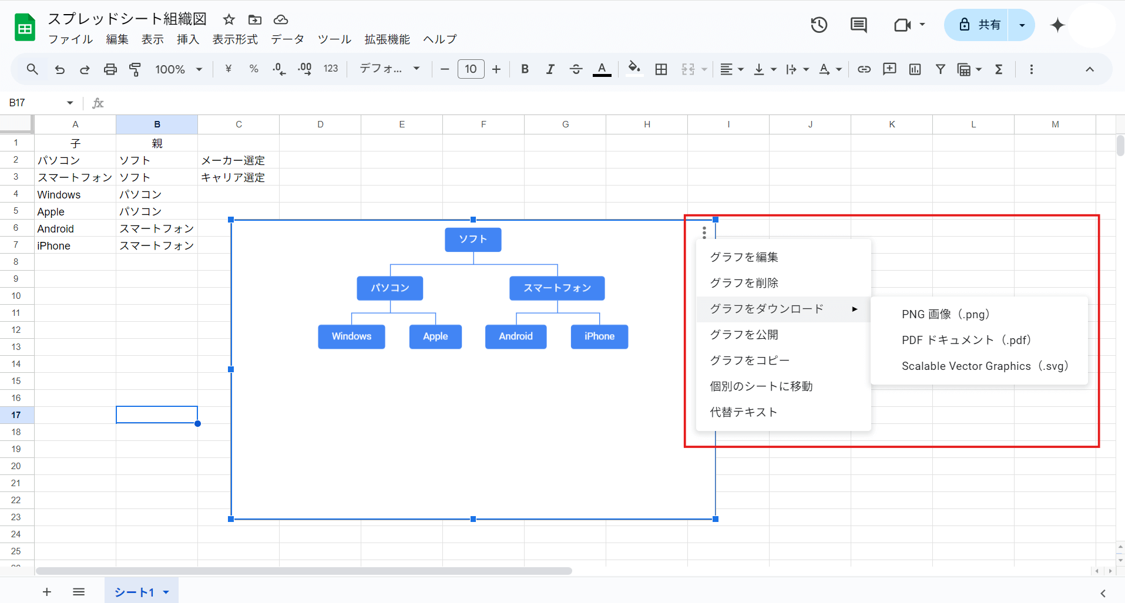Image resolution: width=1125 pixels, height=603 pixels.
Task: Open the font family dropdown
Action: pos(389,69)
